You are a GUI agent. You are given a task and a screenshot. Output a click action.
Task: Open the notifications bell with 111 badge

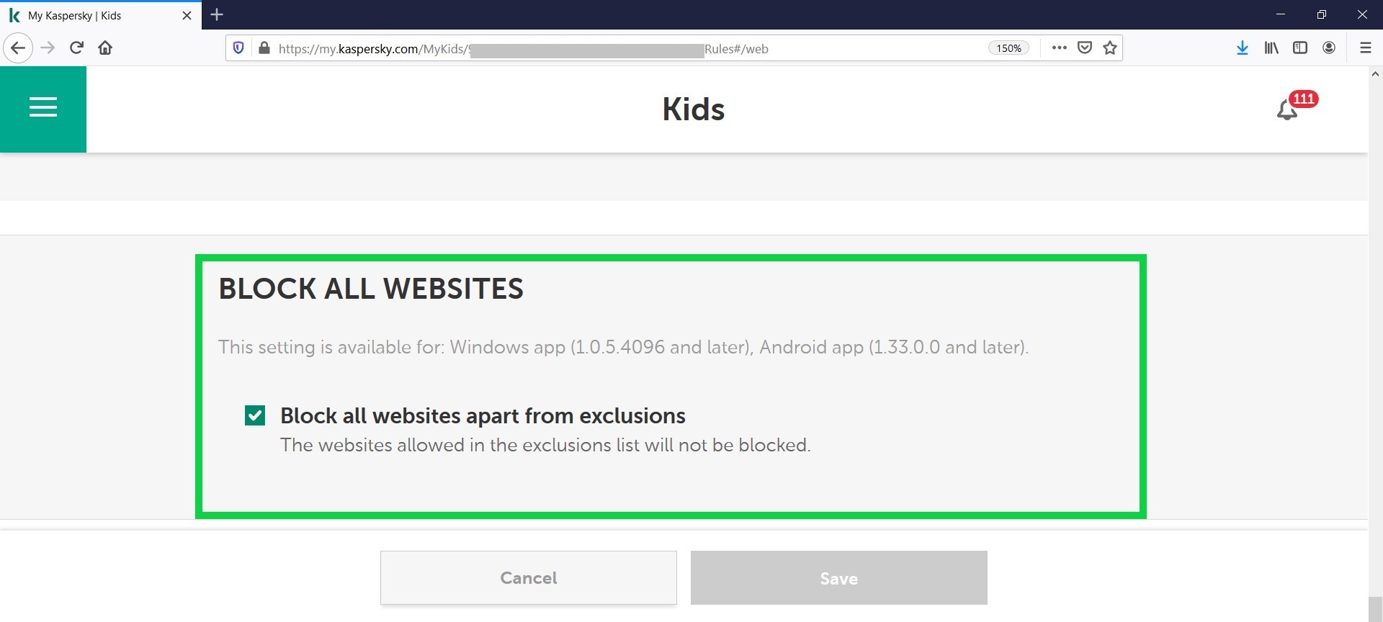point(1288,110)
